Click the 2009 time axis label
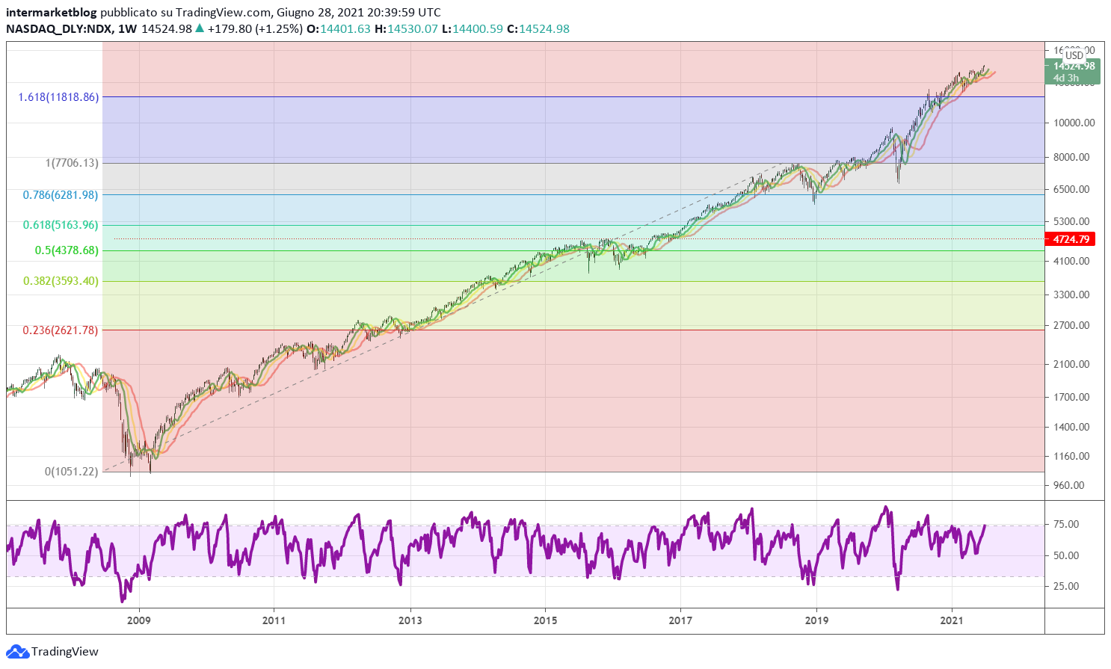 pyautogui.click(x=139, y=620)
